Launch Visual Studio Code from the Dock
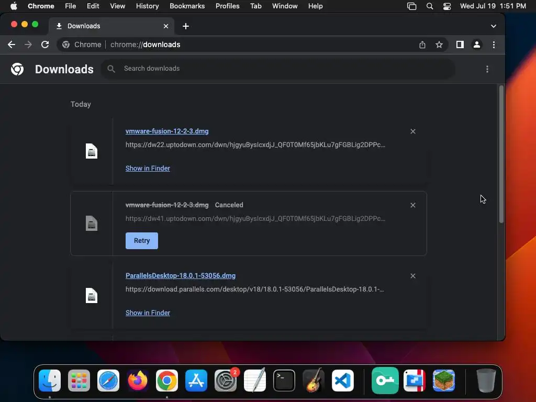This screenshot has width=536, height=402. click(x=343, y=381)
